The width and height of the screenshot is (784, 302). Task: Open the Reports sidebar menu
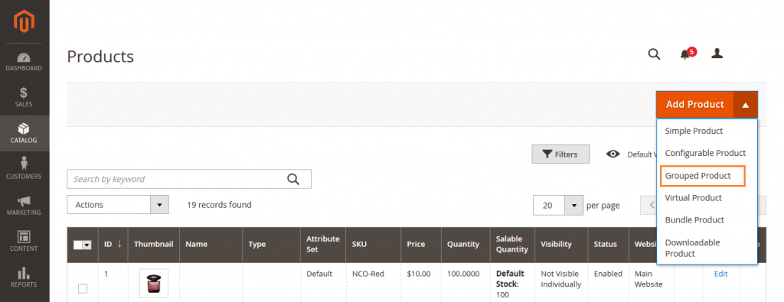point(24,277)
